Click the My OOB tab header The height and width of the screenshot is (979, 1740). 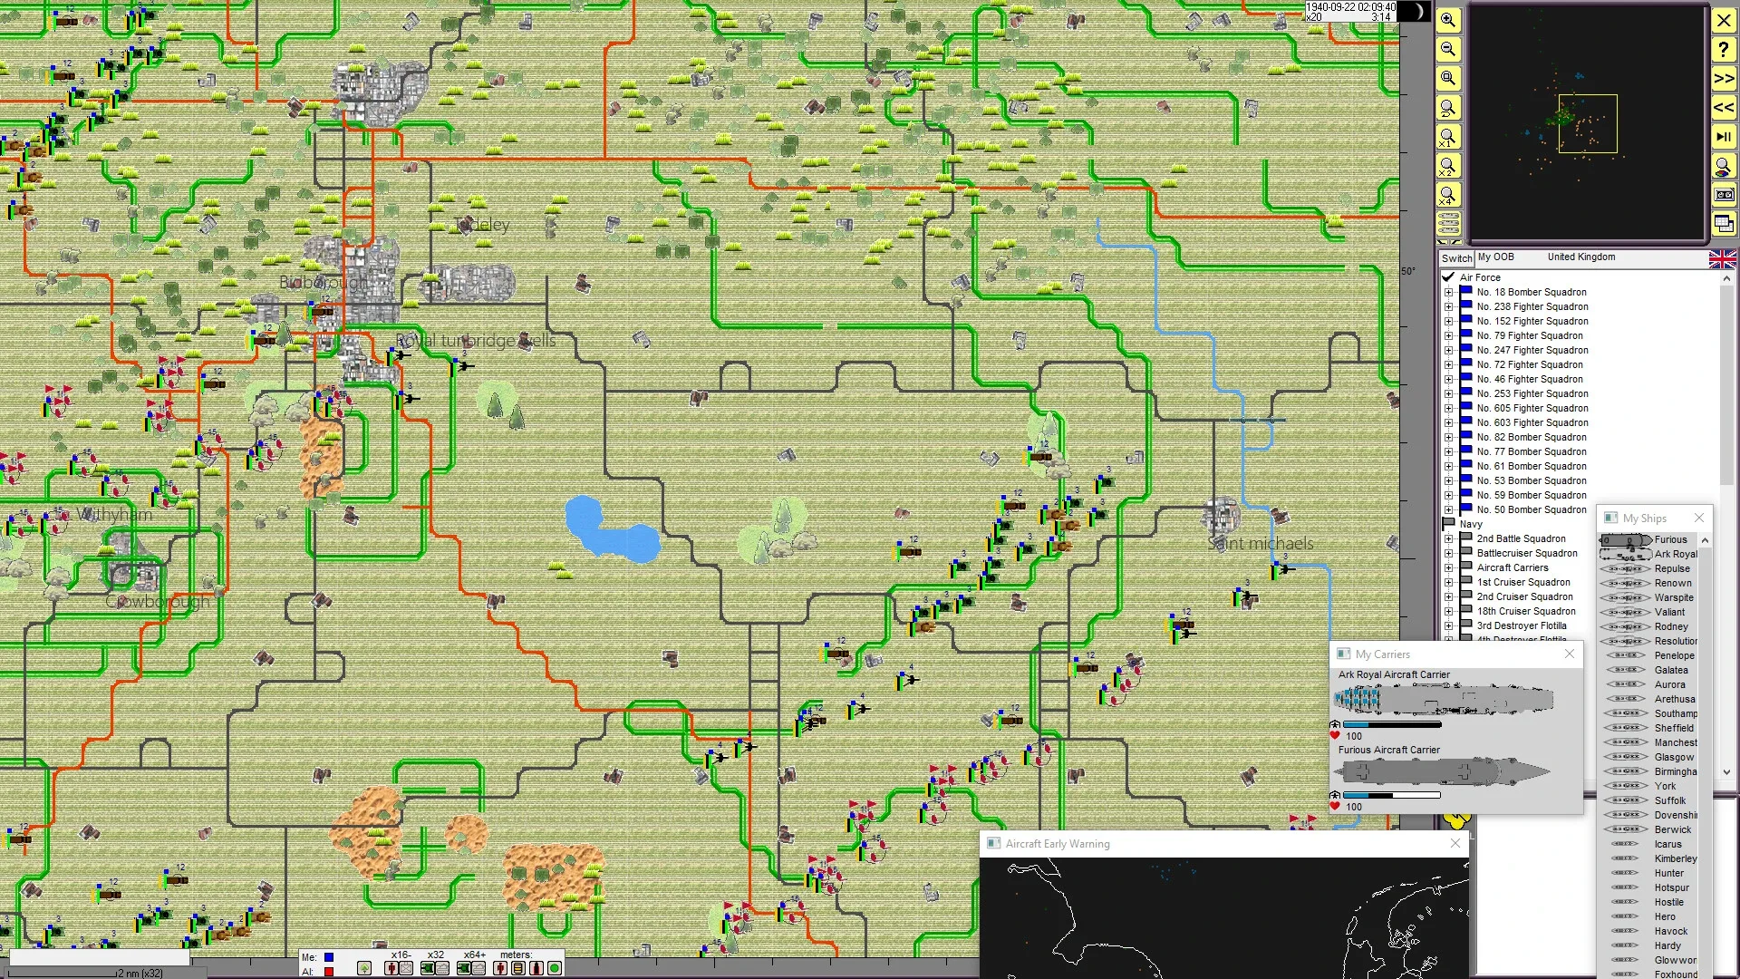[1495, 257]
